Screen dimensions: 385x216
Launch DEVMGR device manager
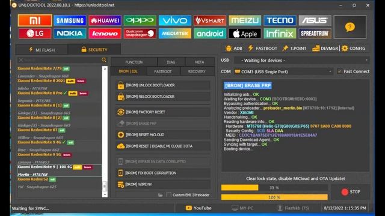pyautogui.click(x=325, y=49)
